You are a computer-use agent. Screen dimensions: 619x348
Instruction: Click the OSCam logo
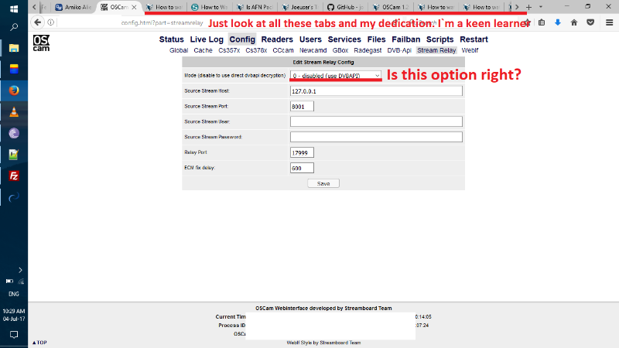pyautogui.click(x=43, y=43)
